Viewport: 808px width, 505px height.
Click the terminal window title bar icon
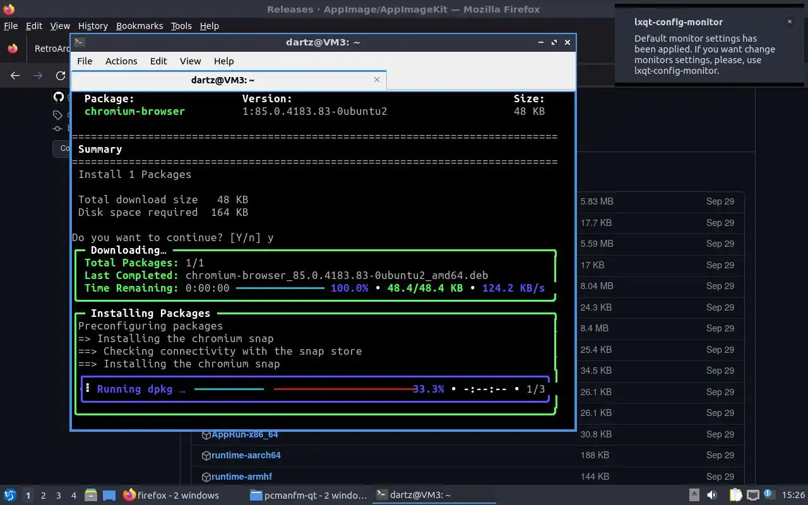pos(79,42)
